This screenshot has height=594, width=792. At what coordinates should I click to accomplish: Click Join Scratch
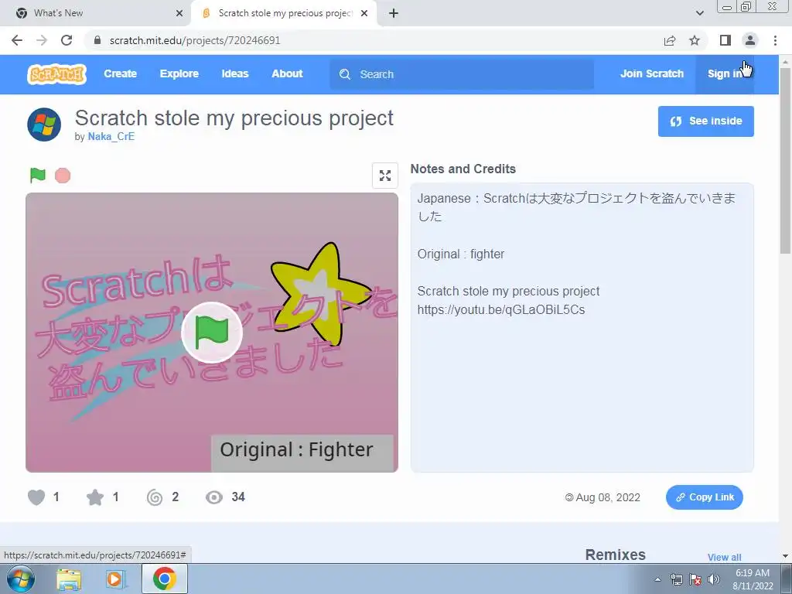pyautogui.click(x=651, y=73)
